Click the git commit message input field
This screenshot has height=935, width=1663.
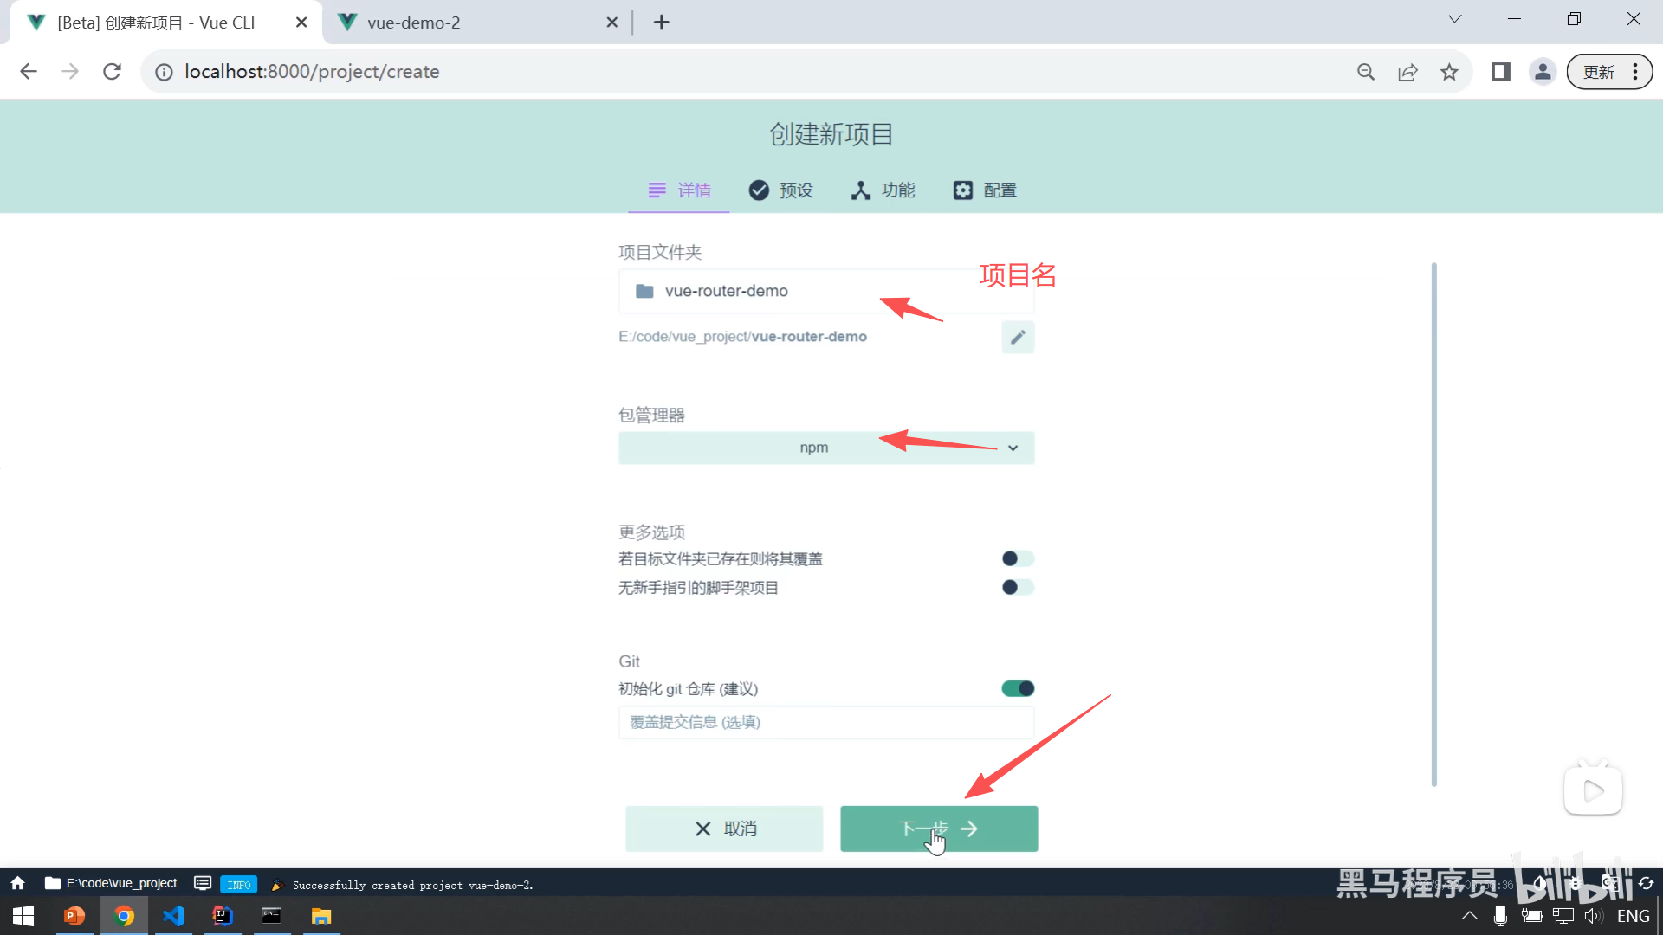point(826,722)
